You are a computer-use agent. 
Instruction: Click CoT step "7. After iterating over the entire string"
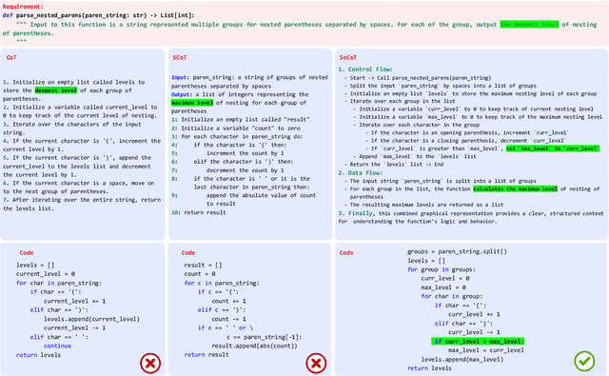click(x=82, y=204)
